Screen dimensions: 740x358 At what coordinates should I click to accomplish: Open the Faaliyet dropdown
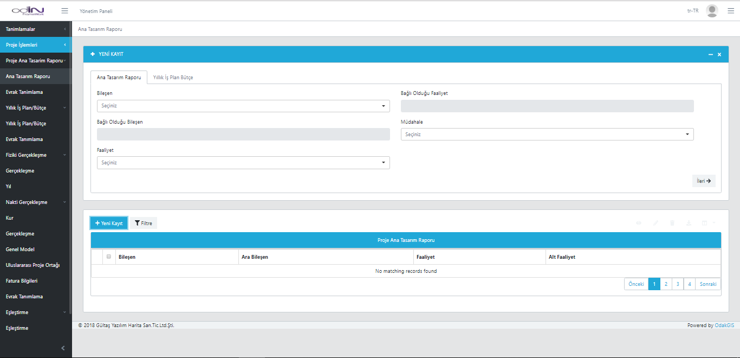coord(243,163)
